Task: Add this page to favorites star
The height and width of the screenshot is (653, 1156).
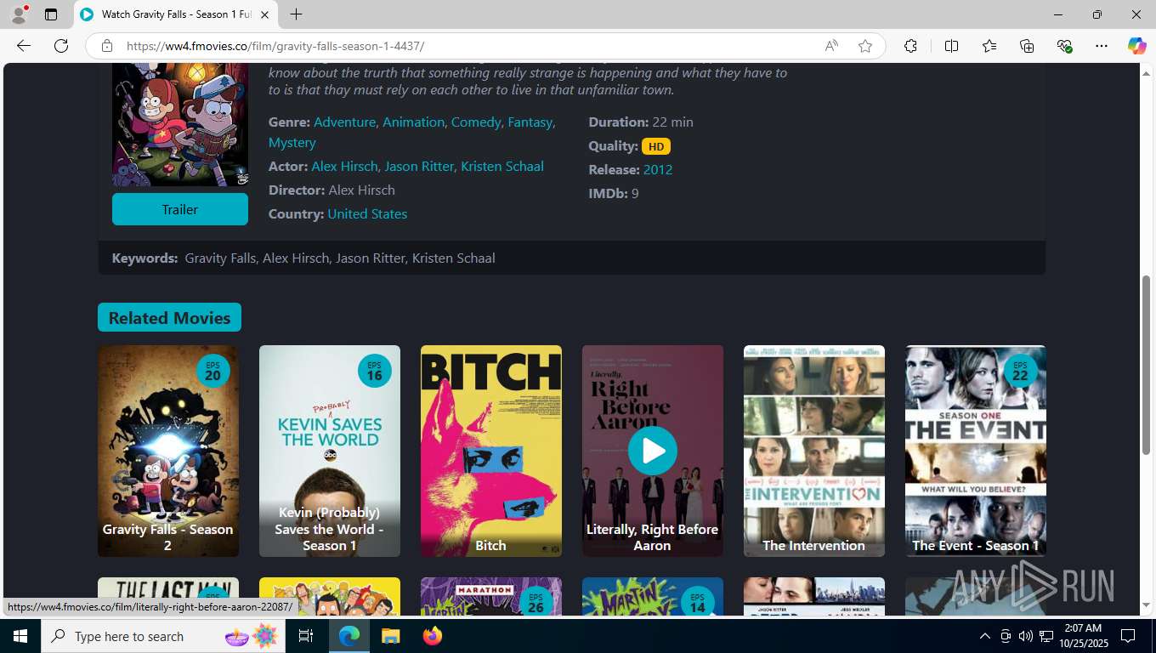Action: coord(865,46)
